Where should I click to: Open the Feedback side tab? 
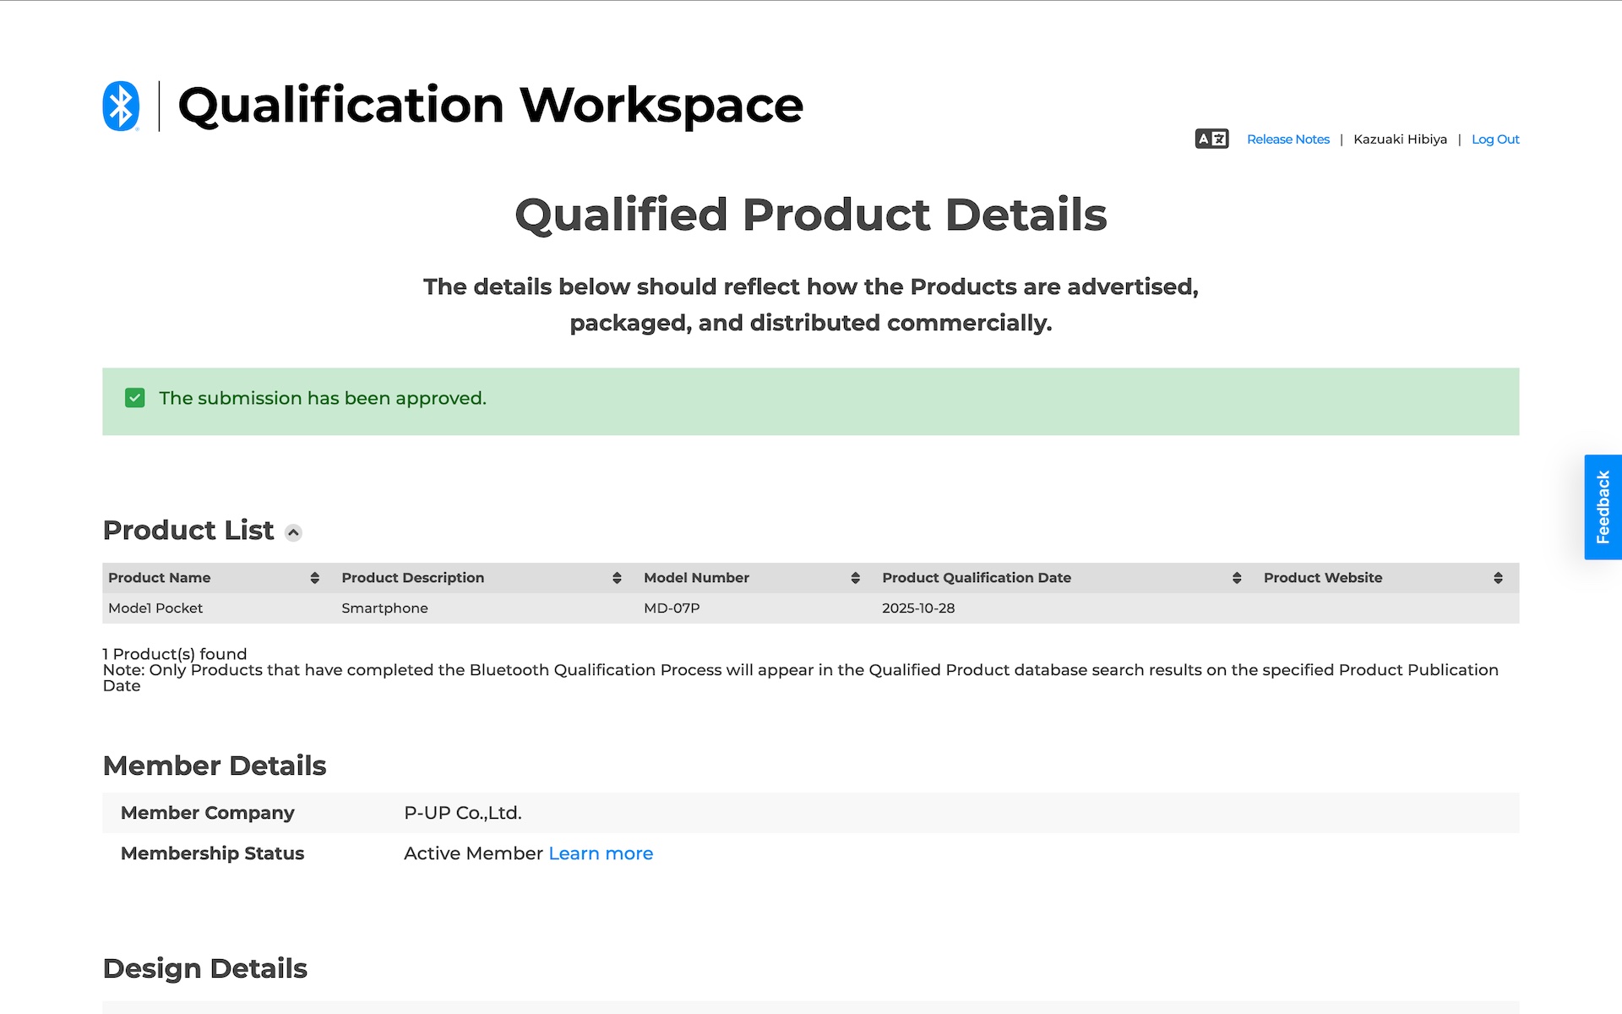click(1603, 507)
